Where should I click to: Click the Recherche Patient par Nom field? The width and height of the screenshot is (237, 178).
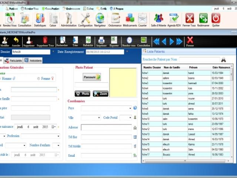[200, 60]
